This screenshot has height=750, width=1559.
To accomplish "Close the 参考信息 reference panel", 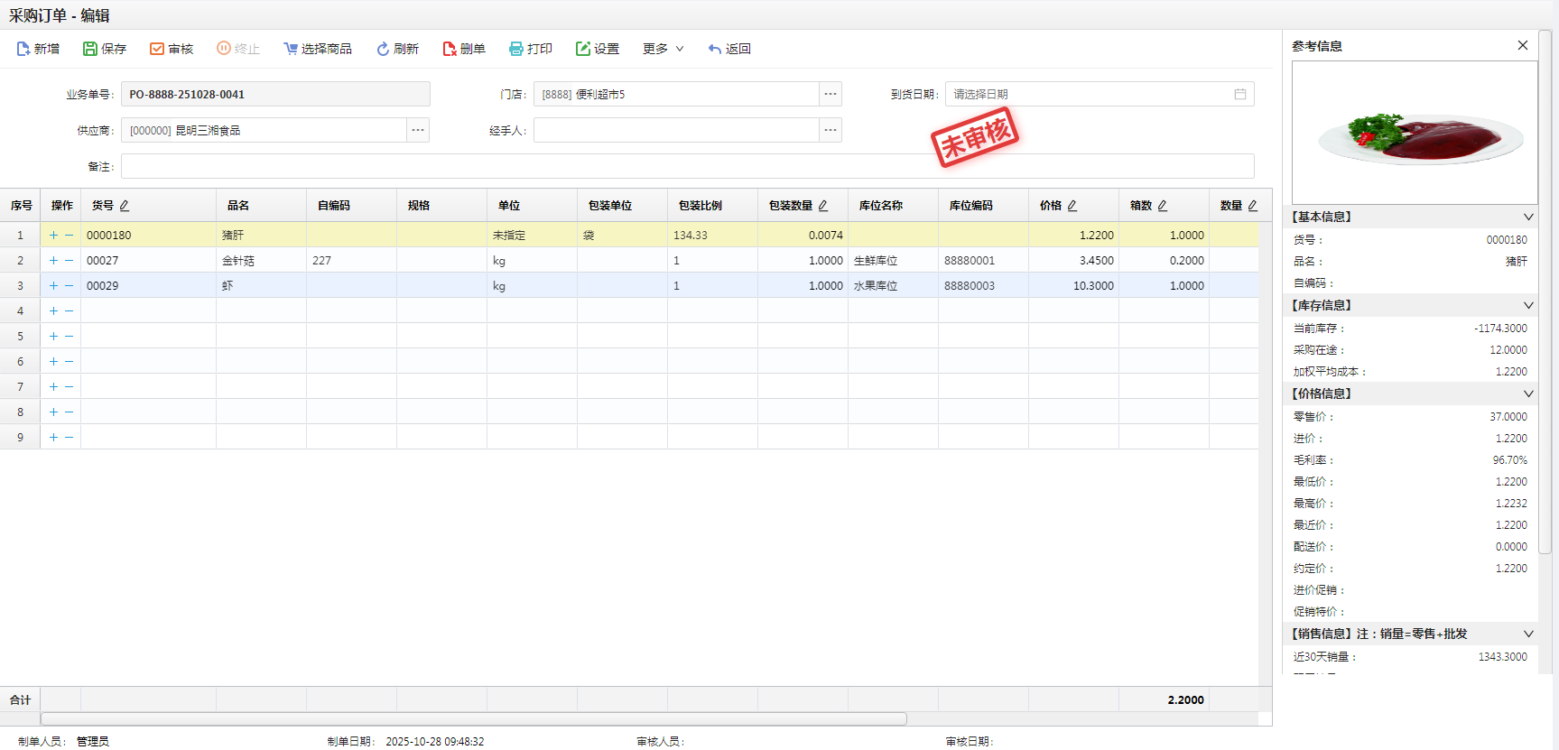I will tap(1523, 45).
